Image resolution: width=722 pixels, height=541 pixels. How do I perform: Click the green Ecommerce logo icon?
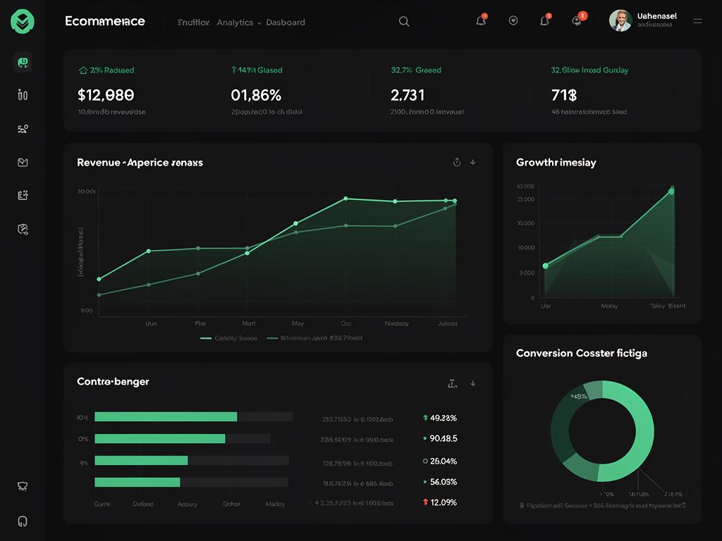click(23, 21)
